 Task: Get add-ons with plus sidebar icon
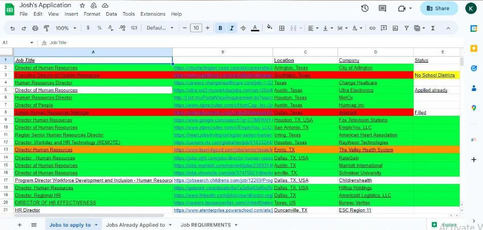(474, 160)
